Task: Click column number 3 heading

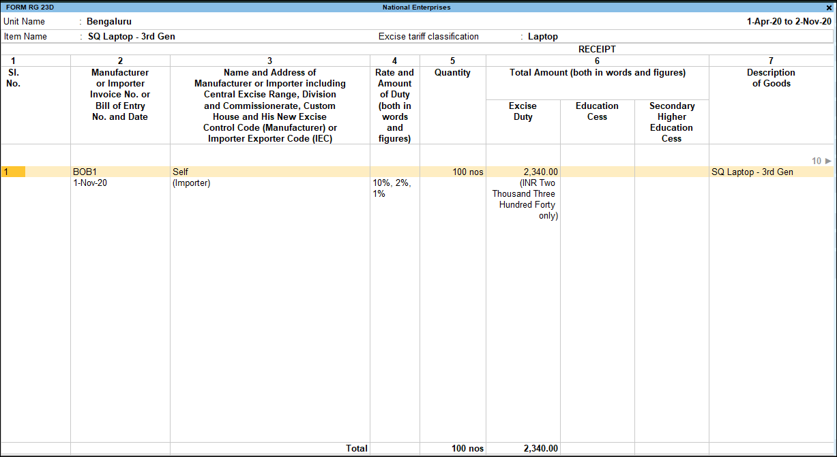Action: 270,61
